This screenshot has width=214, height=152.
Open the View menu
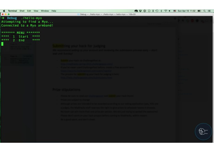pos(36,11)
